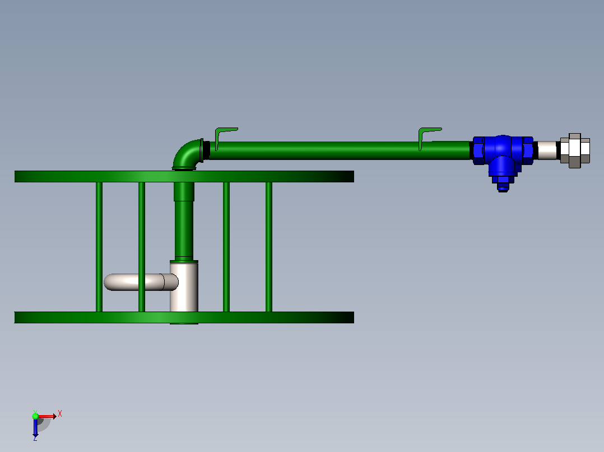Select the white capped horizontal branch pipe
Viewport: 604px width, 452px height.
141,282
